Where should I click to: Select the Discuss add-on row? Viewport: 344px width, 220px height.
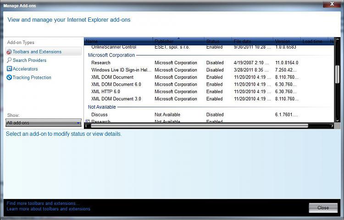coord(209,115)
